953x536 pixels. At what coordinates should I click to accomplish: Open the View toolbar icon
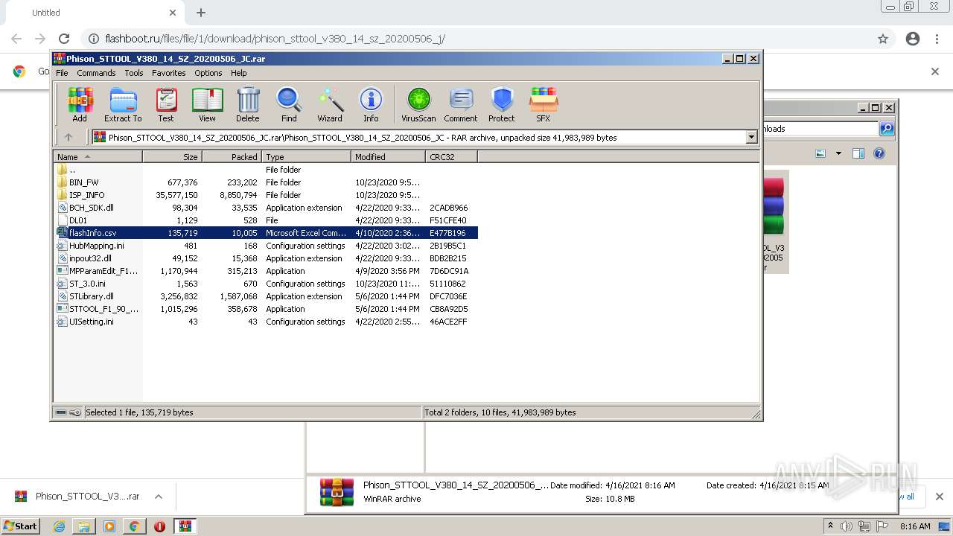(x=207, y=104)
